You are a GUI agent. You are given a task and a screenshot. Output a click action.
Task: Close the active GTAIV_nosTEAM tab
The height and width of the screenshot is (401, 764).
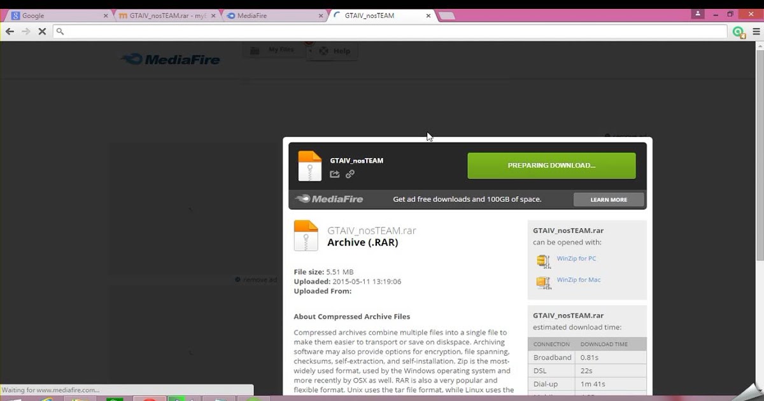click(428, 16)
